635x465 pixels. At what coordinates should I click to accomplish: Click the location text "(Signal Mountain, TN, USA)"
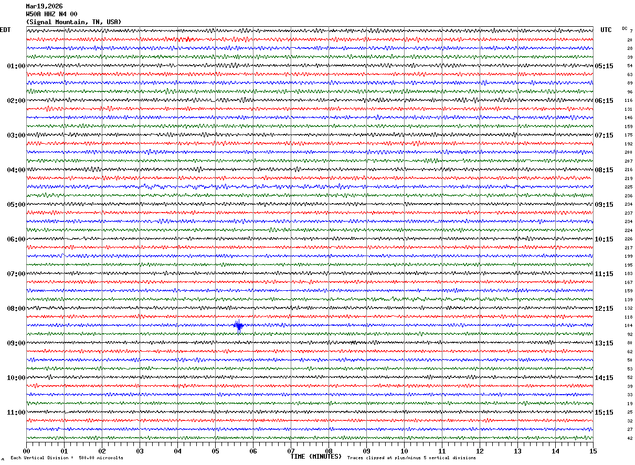click(x=73, y=22)
